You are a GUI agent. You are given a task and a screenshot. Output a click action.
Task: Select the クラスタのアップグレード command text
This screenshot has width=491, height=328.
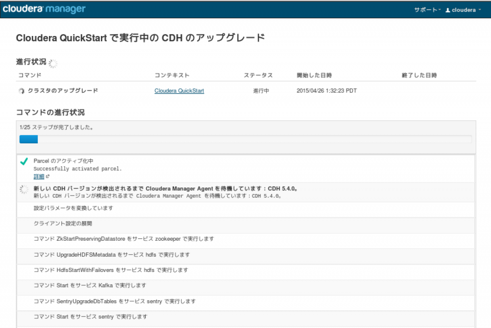[x=63, y=91]
